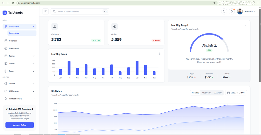This screenshot has height=135, width=261.
Task: Open notifications bell icon
Action: tap(232, 11)
